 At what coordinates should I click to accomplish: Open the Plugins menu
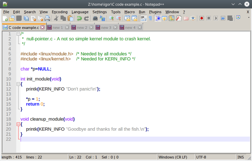coord(155,12)
